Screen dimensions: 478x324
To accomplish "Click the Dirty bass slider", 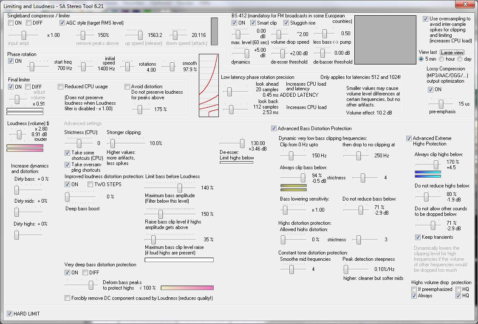I will click(x=28, y=190).
